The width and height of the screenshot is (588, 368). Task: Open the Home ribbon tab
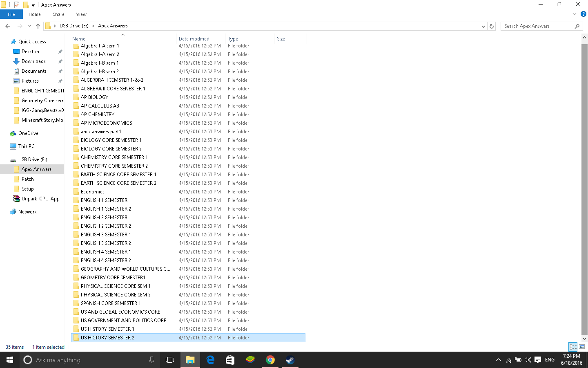point(35,14)
